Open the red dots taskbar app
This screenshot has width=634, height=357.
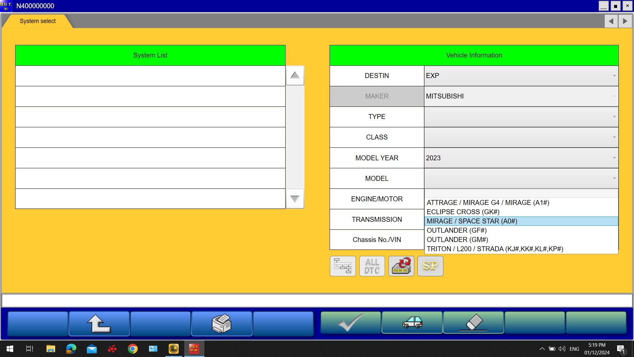click(112, 349)
